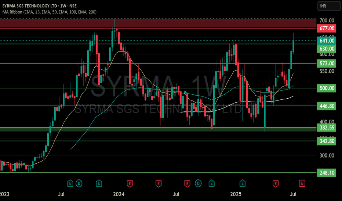Open the red earnings marker for August 2024
342x201 pixels.
(187, 183)
